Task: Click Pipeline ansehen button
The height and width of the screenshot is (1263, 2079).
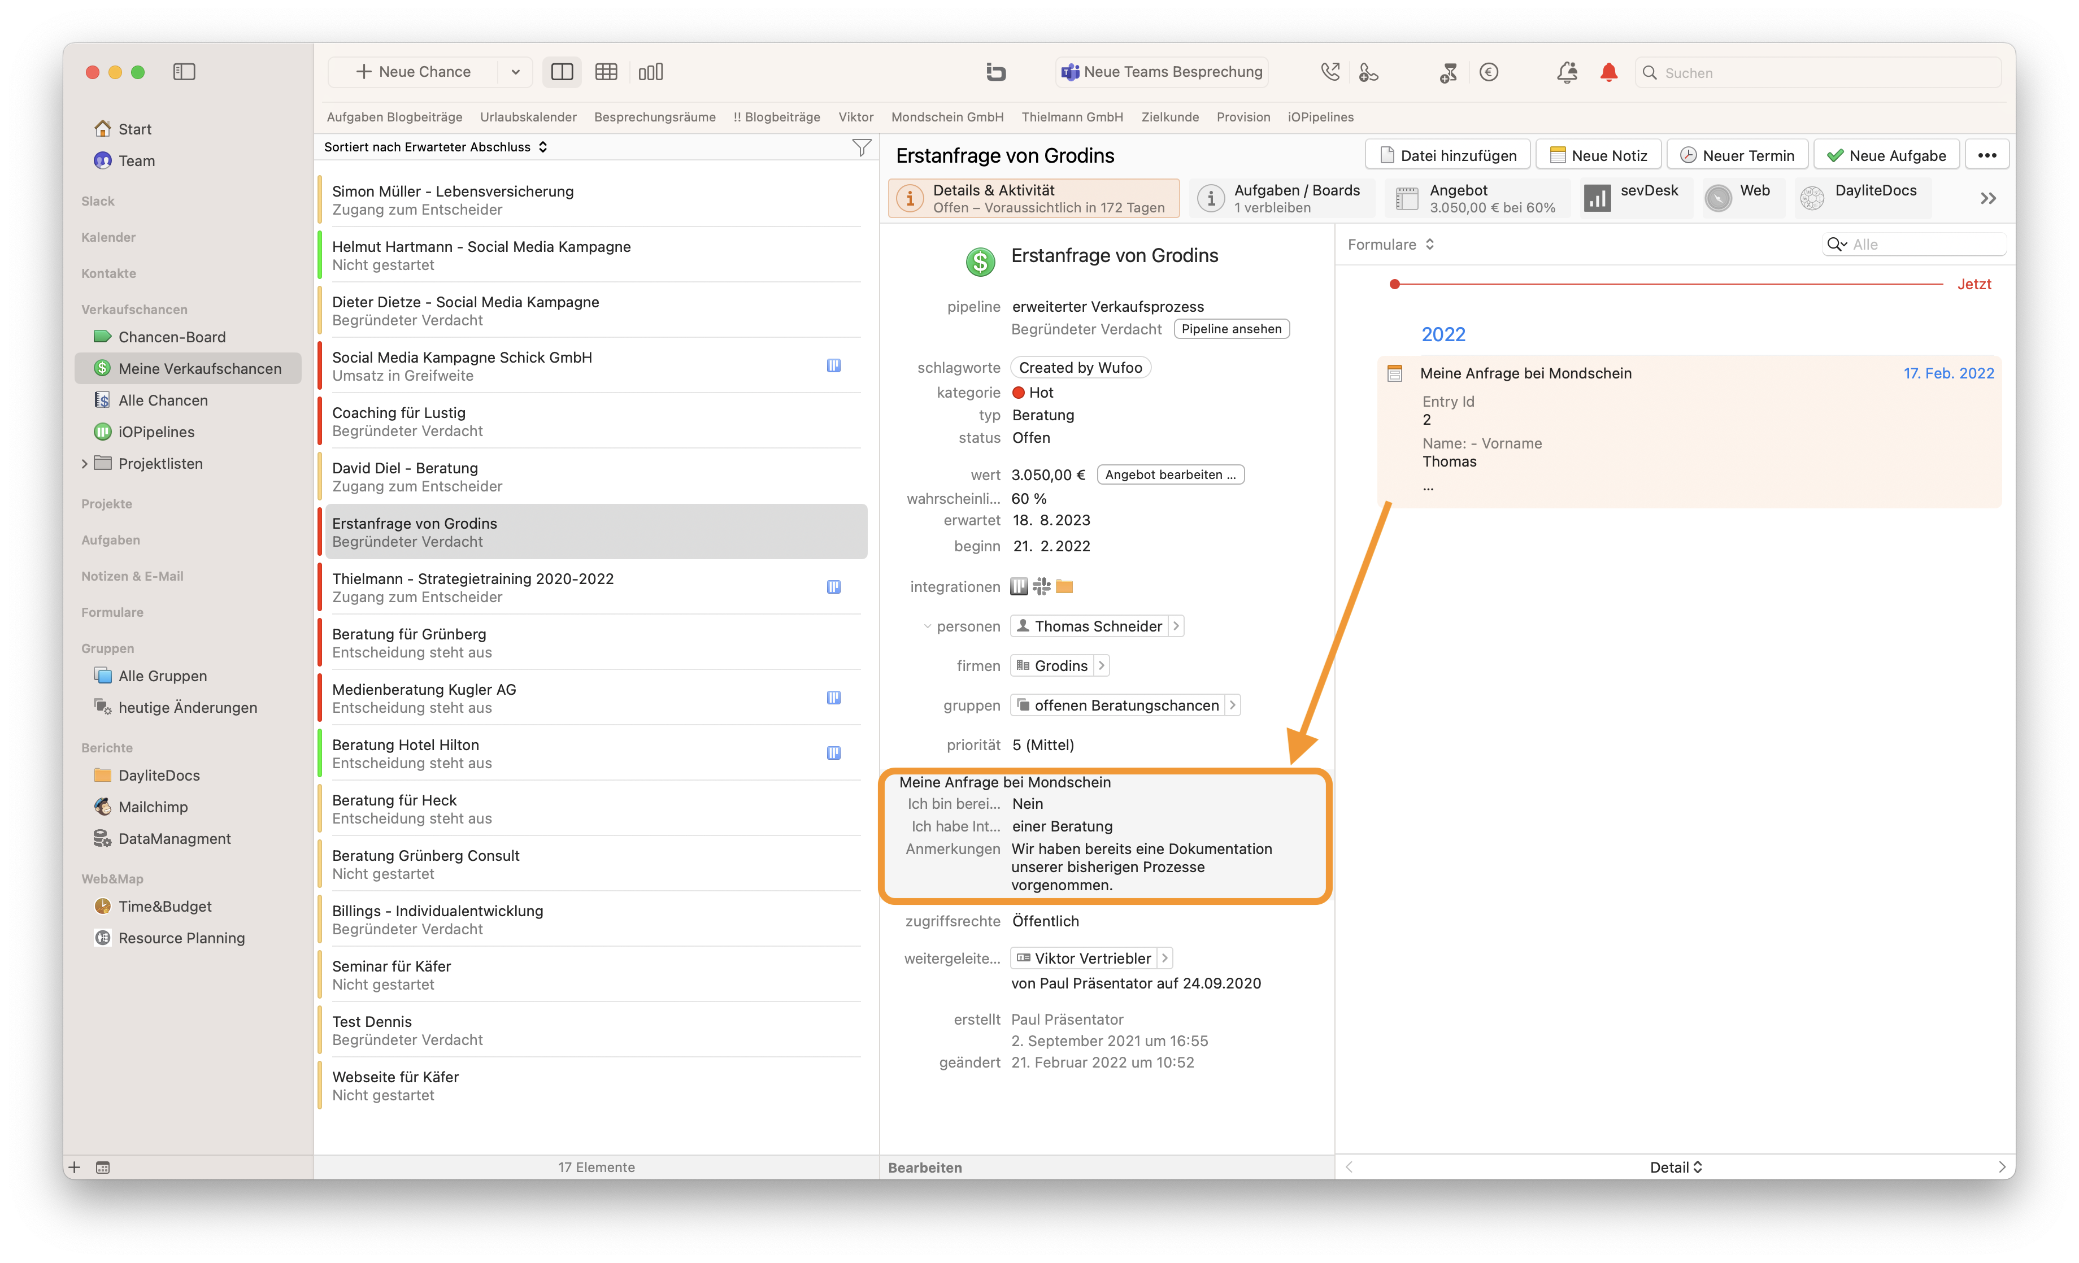Action: point(1231,329)
